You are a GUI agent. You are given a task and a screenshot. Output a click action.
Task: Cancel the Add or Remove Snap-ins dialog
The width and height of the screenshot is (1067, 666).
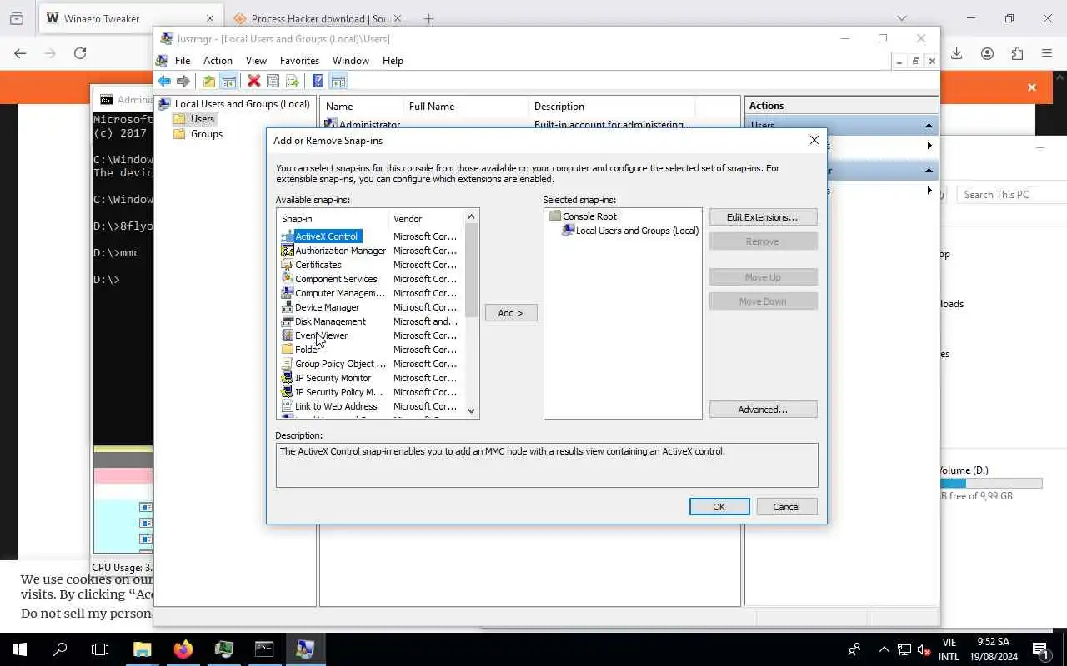[787, 507]
